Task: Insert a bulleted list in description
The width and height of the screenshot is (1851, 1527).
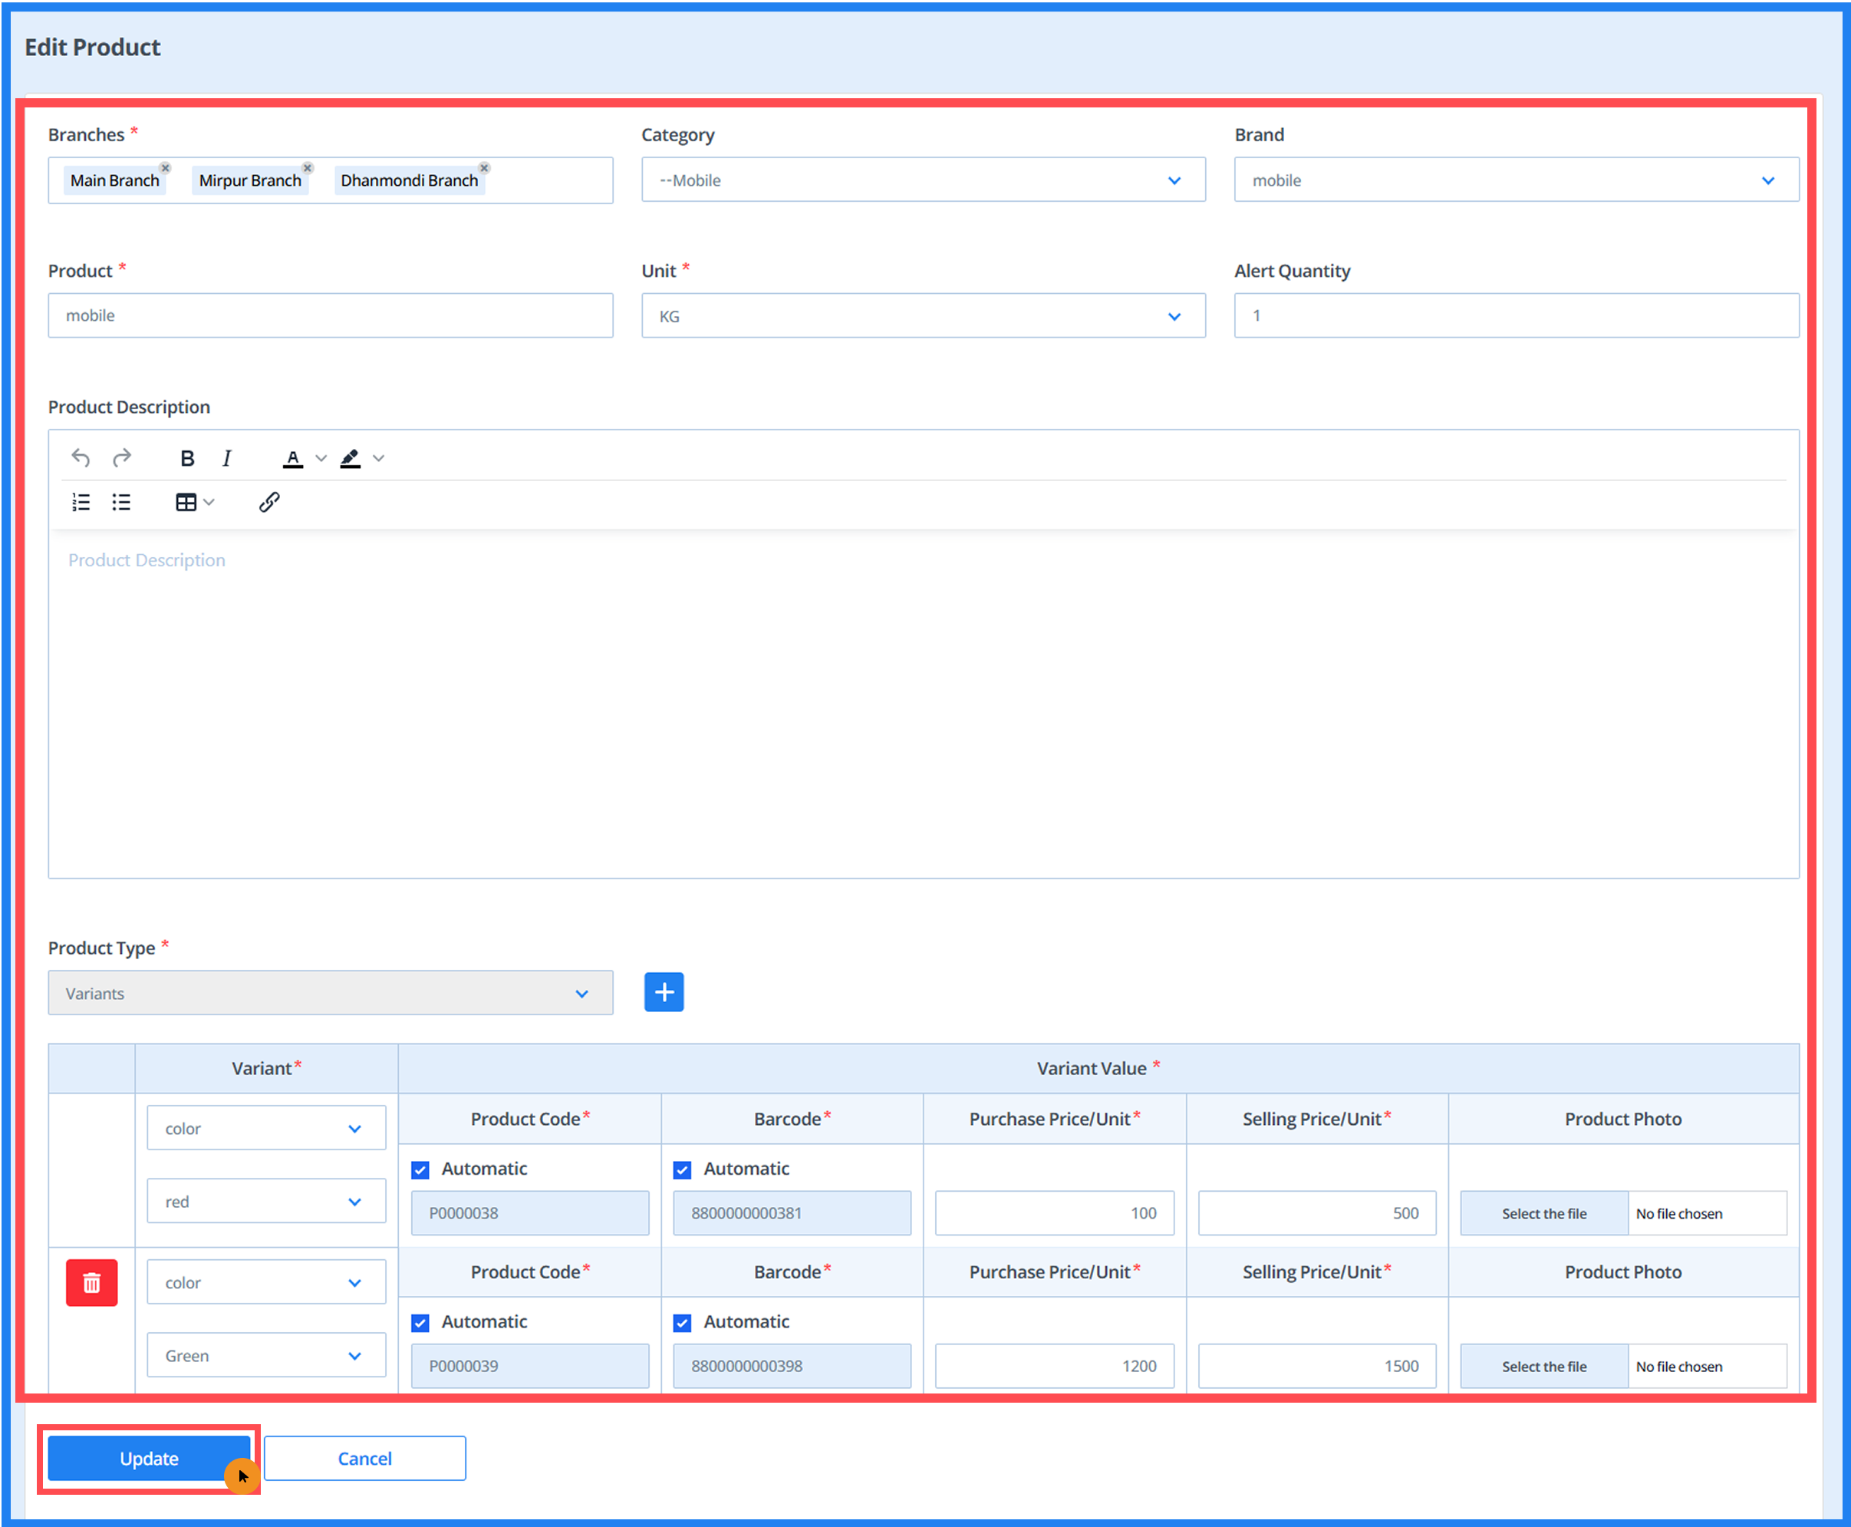Action: (x=121, y=503)
